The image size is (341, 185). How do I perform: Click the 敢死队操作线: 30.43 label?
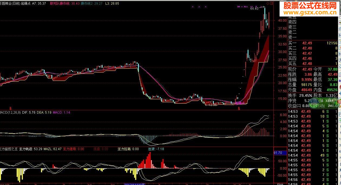point(65,4)
